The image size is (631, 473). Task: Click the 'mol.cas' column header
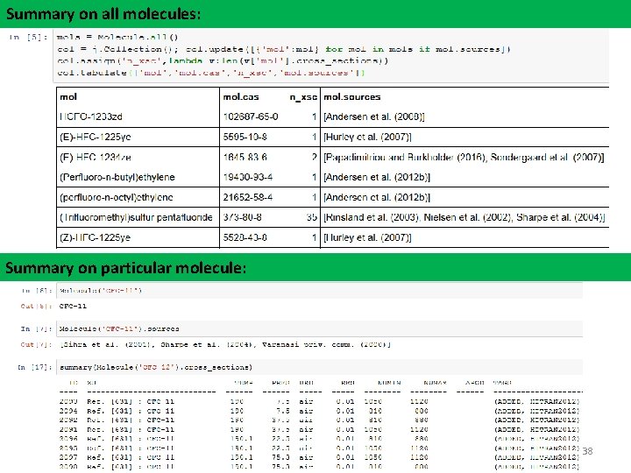241,97
